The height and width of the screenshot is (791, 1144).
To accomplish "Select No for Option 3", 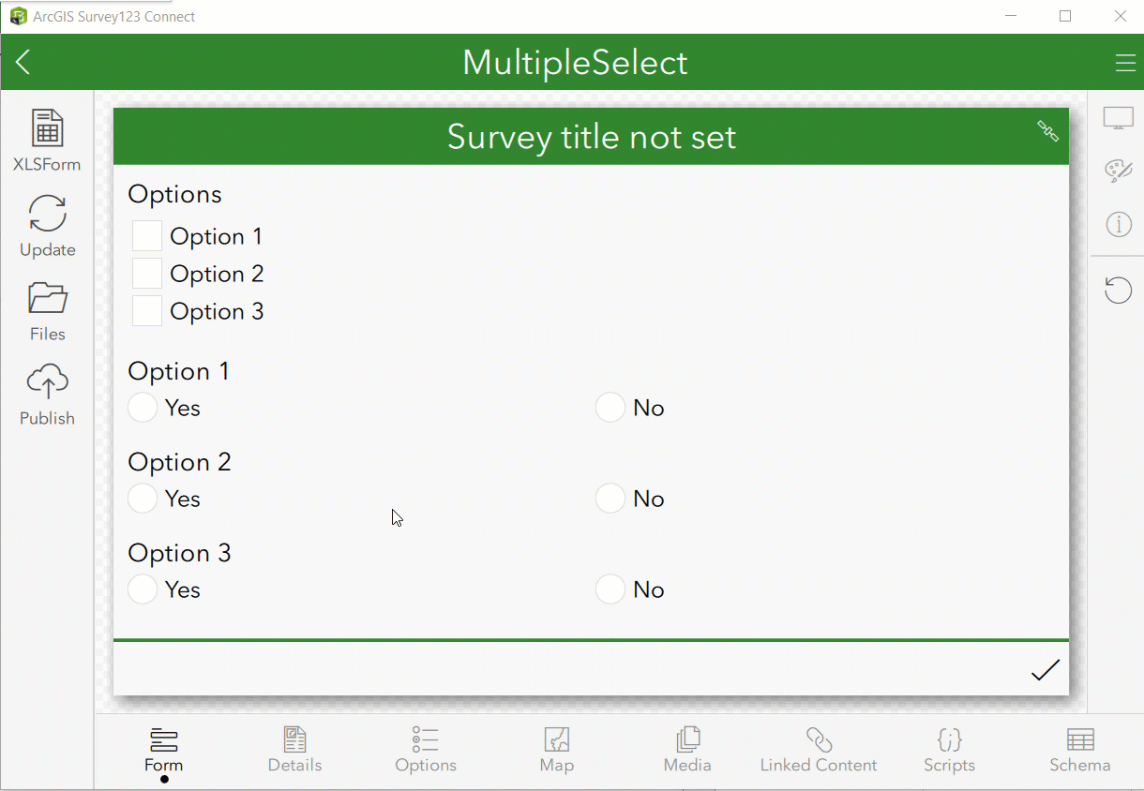I will pyautogui.click(x=610, y=589).
